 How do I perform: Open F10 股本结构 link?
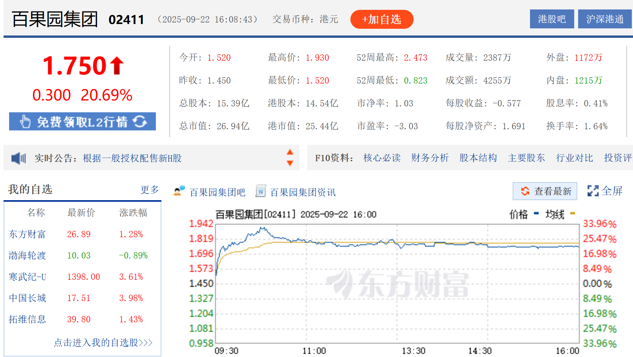point(478,158)
